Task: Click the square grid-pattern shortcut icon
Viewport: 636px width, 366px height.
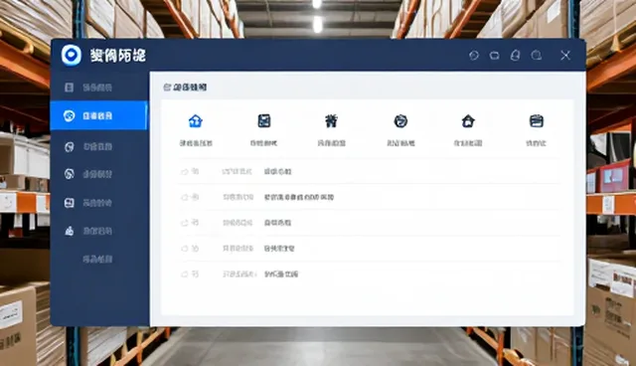Action: (264, 121)
